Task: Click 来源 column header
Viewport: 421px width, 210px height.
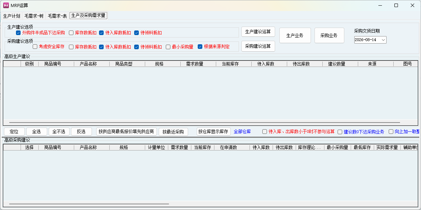Action: coord(376,64)
